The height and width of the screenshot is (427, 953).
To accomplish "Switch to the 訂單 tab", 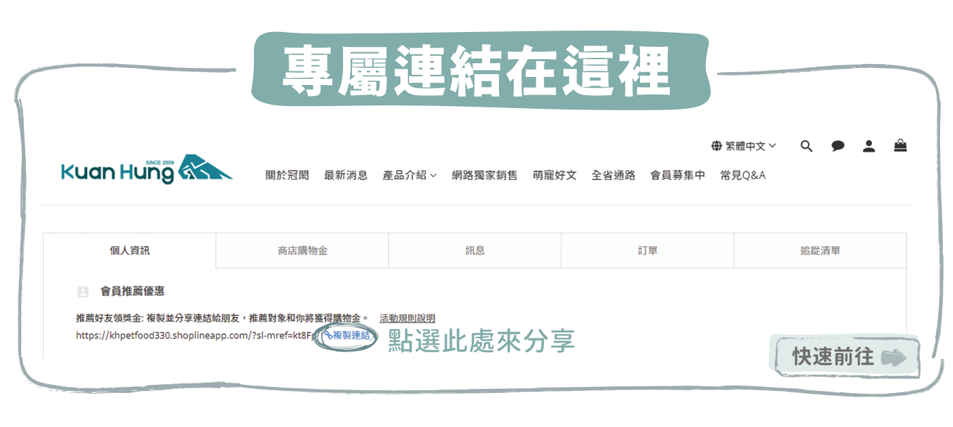I will coord(647,251).
